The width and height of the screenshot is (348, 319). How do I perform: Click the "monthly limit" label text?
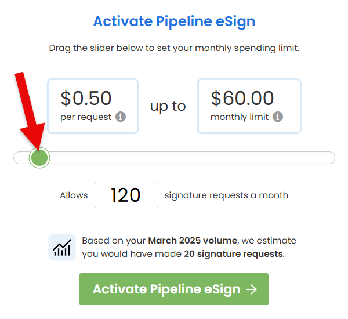pos(240,117)
